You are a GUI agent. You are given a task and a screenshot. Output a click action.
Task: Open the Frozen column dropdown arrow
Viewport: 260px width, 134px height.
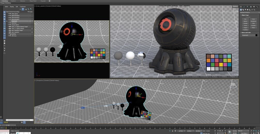(28, 12)
